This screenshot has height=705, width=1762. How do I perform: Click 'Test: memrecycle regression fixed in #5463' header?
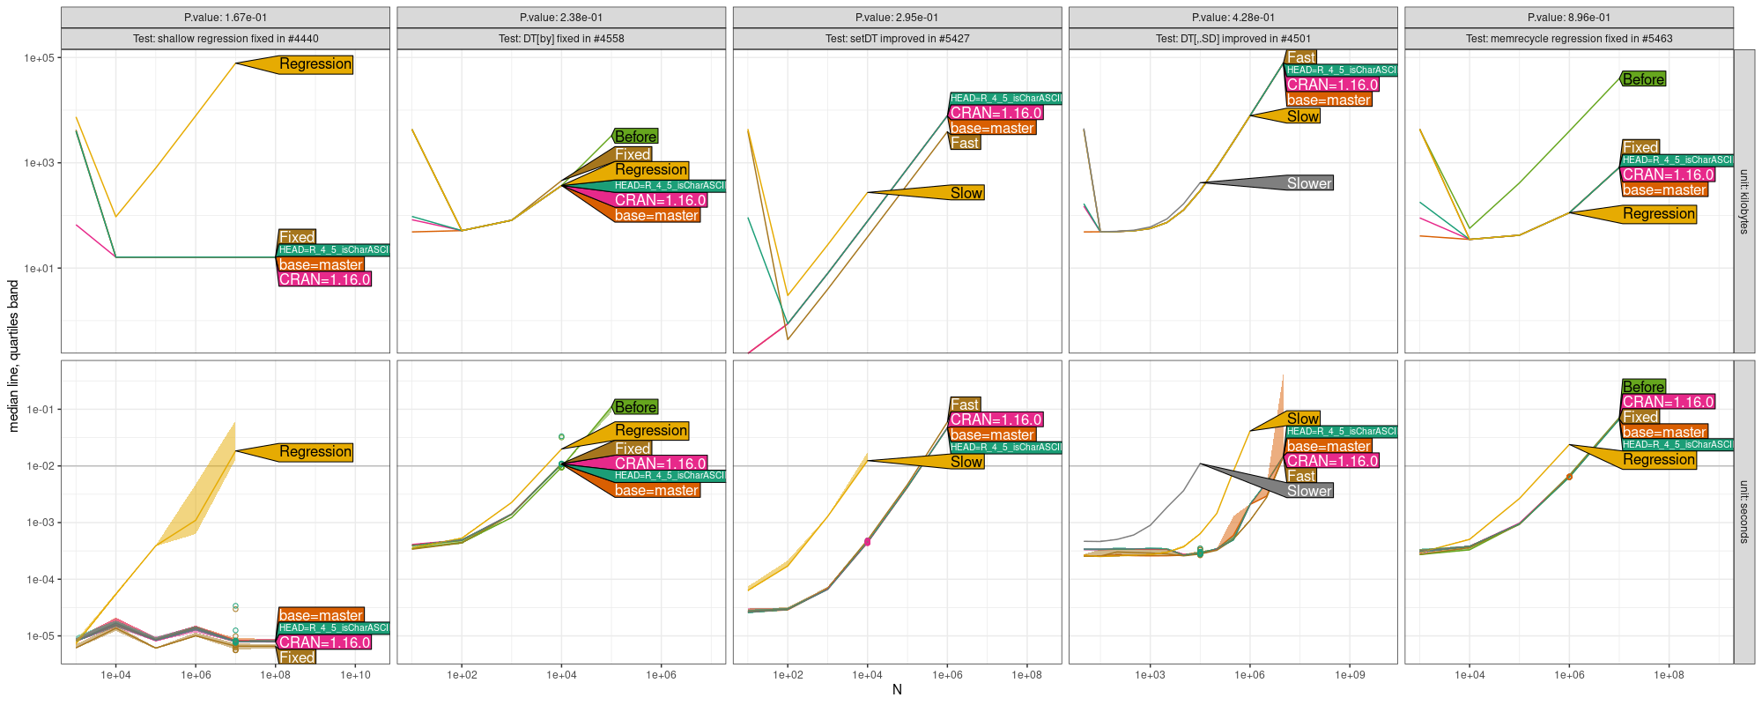1569,39
